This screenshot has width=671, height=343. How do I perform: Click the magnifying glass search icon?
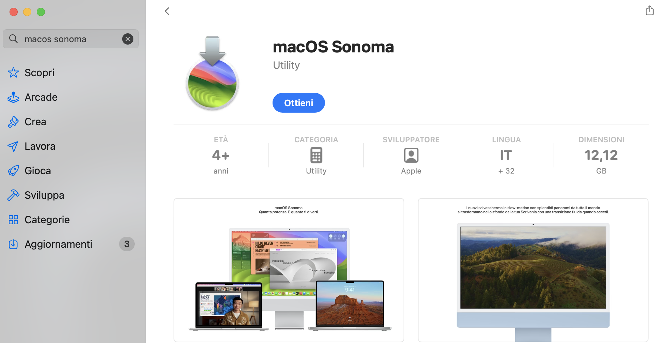tap(13, 39)
